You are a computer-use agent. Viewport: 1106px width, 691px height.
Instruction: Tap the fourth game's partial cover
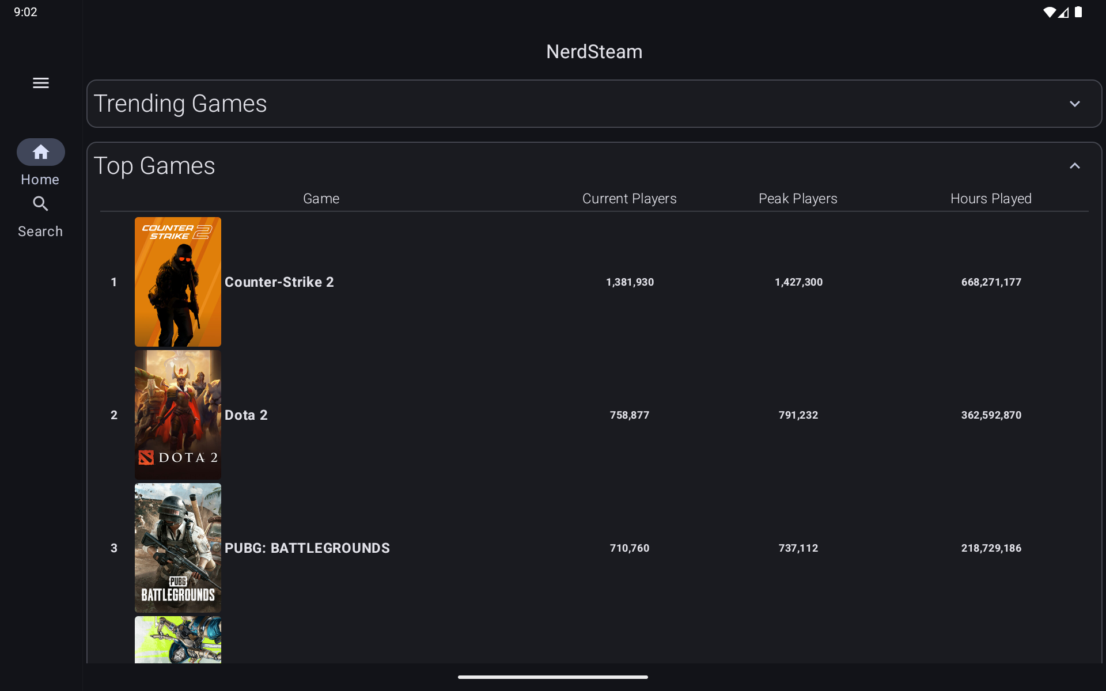177,639
